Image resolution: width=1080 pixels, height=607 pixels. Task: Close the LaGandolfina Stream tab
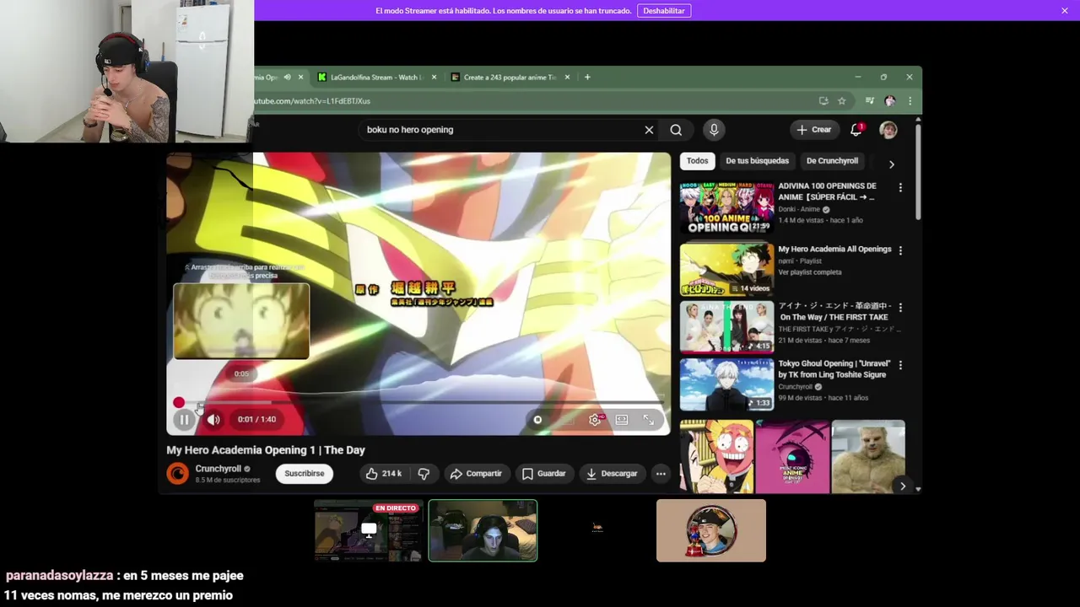tap(435, 77)
